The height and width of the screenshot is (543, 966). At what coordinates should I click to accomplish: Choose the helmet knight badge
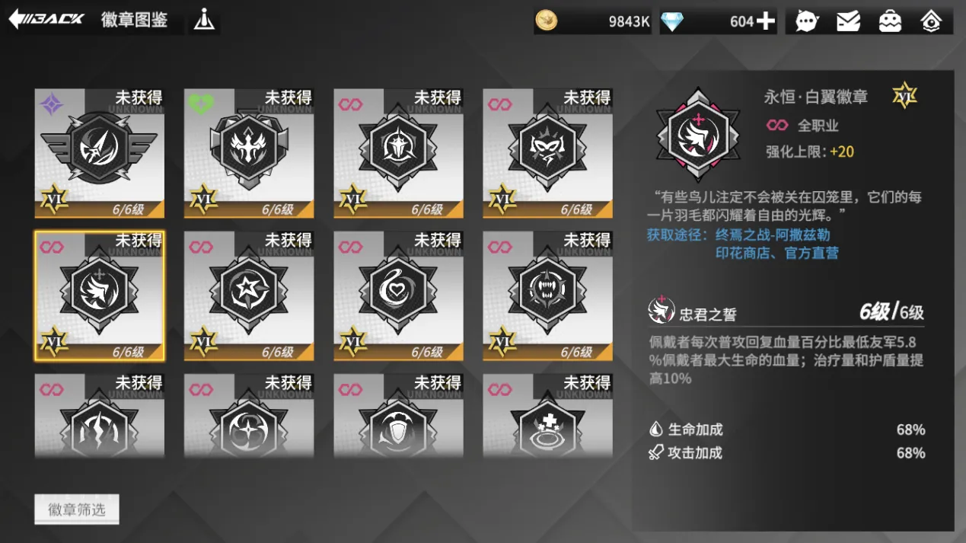click(398, 153)
